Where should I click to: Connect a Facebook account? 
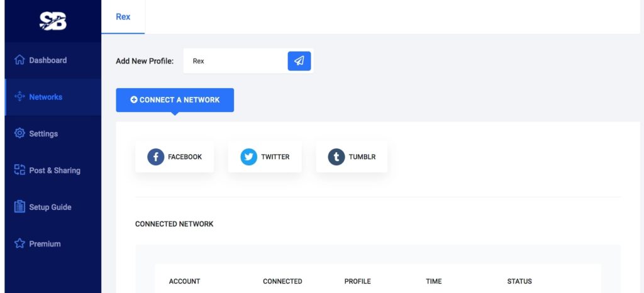(175, 157)
